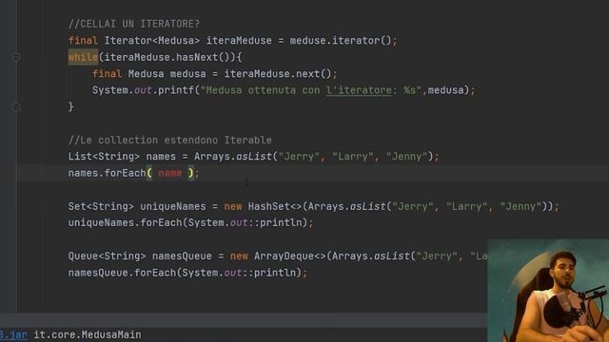
Task: Open the .jar link in the run console
Action: [x=13, y=334]
